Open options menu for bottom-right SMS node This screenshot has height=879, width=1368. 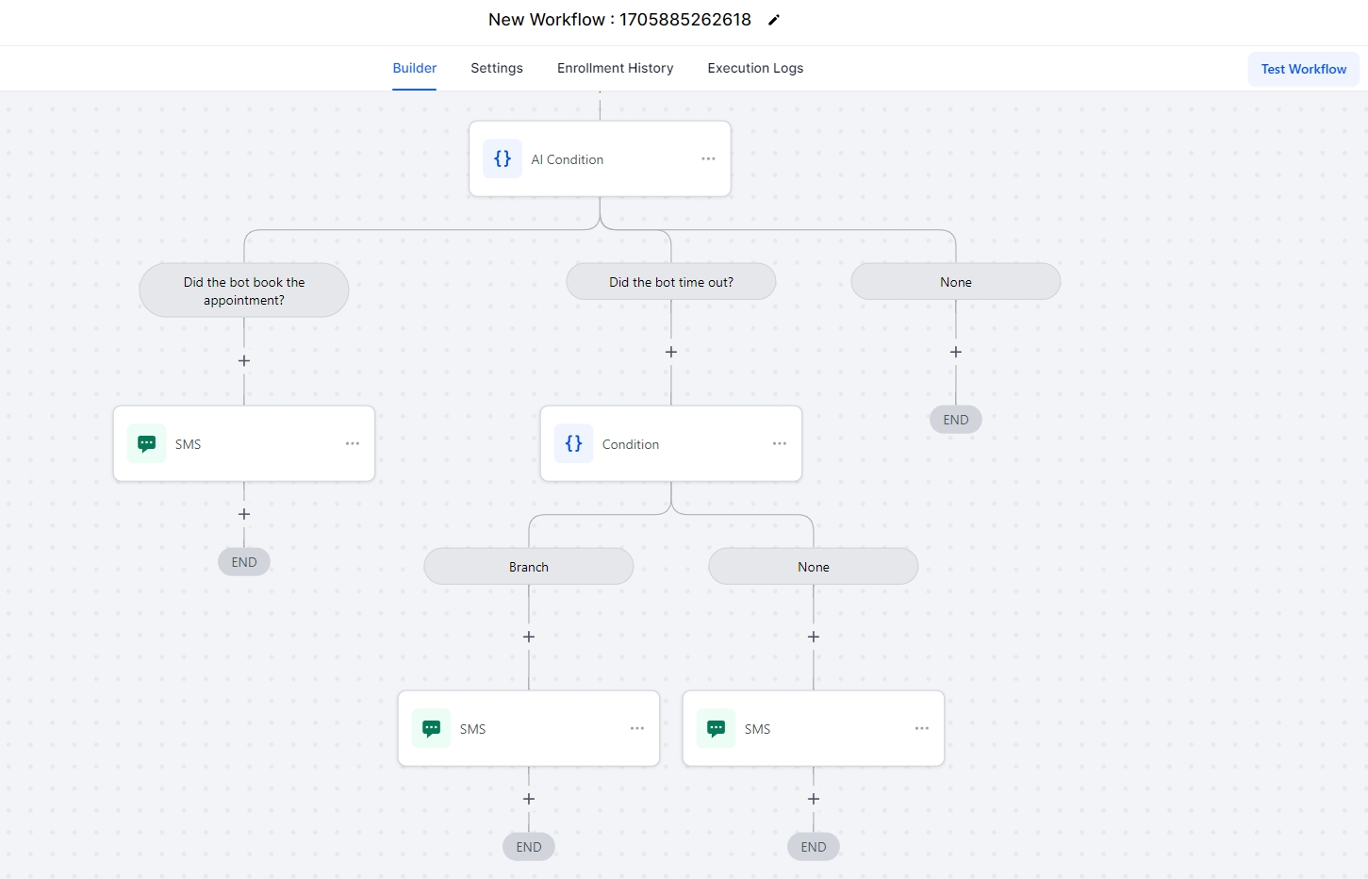point(922,729)
